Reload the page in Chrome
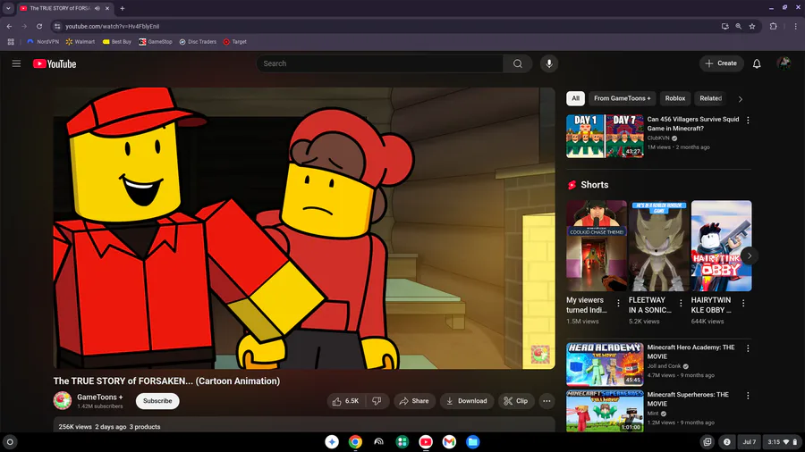805x452 pixels. click(39, 26)
